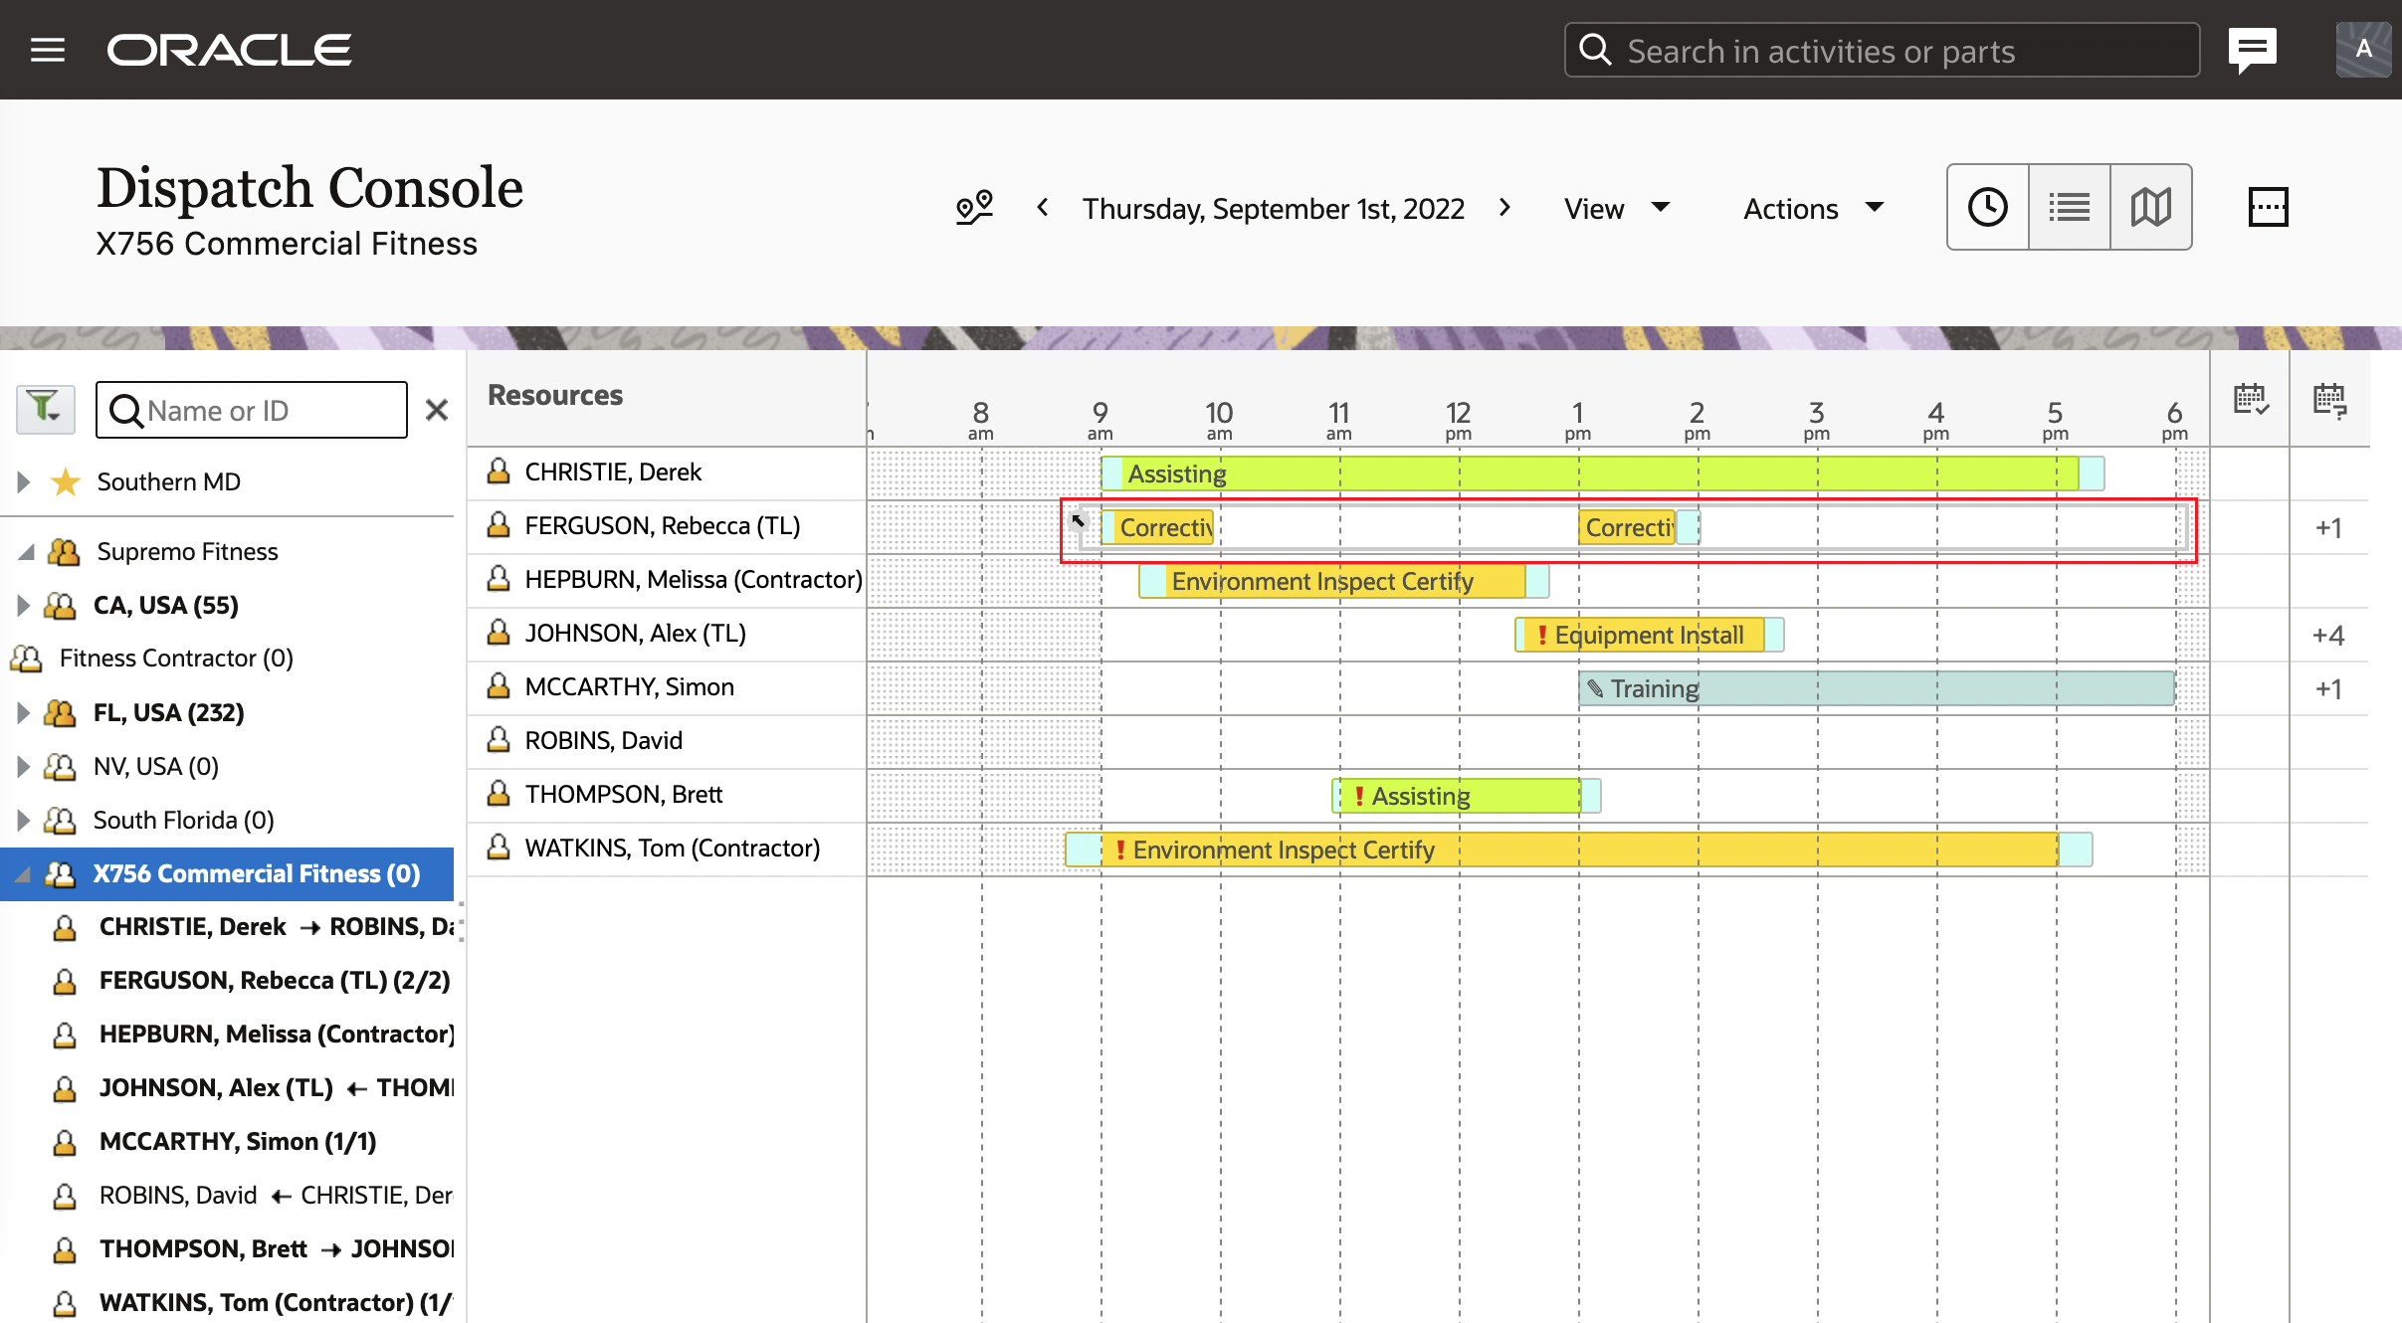This screenshot has height=1323, width=2402.
Task: Open the chat messages icon
Action: coord(2252,50)
